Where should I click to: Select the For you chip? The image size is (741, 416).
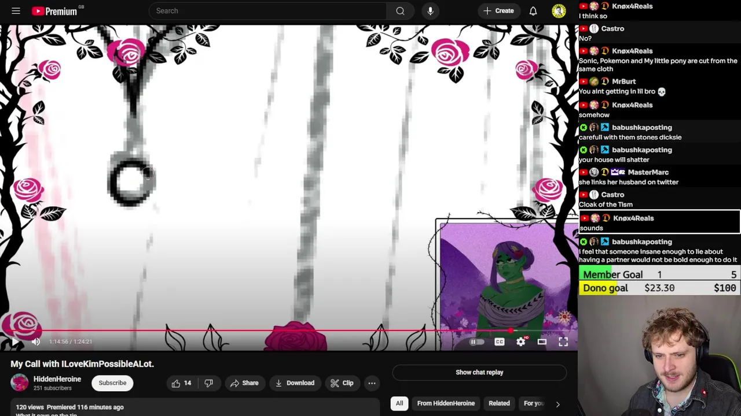point(534,403)
